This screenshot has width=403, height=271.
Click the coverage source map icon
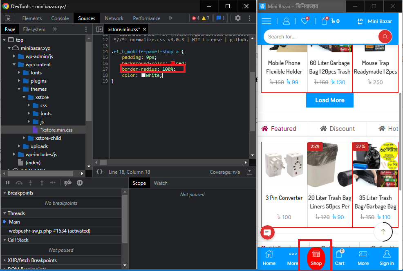tap(249, 172)
